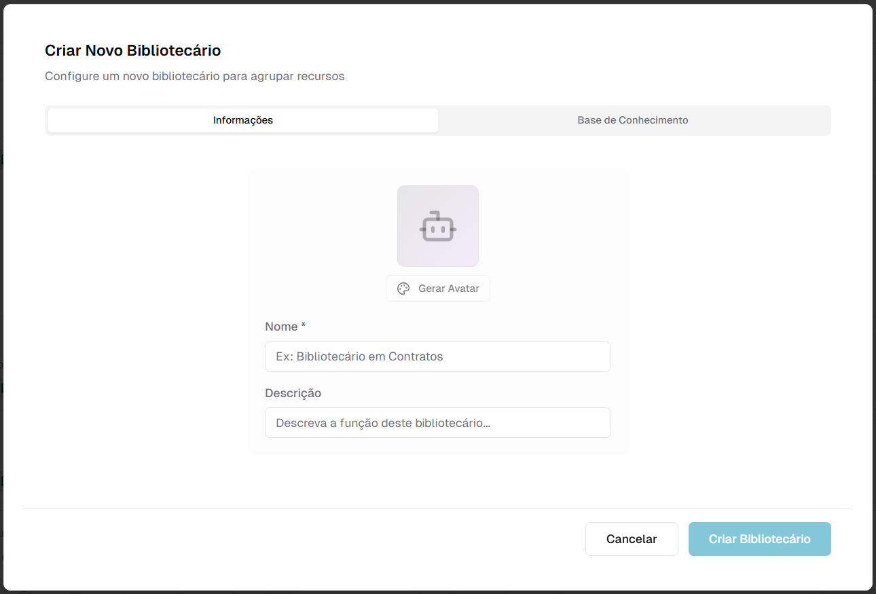Image resolution: width=876 pixels, height=594 pixels.
Task: Focus the Descrição input field
Action: (438, 422)
